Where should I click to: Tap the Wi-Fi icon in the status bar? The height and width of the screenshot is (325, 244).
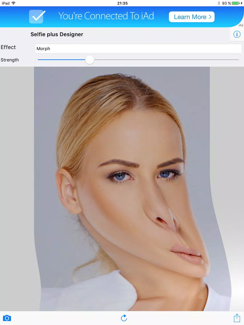tap(13, 3)
